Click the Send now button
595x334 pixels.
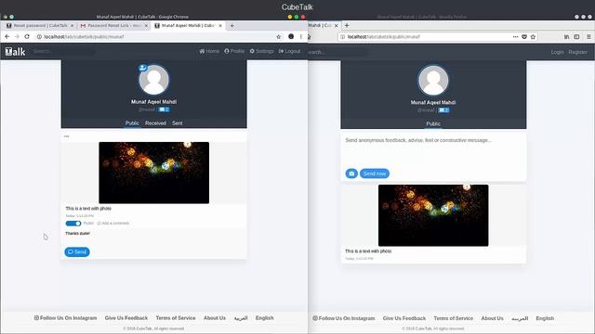coord(375,173)
